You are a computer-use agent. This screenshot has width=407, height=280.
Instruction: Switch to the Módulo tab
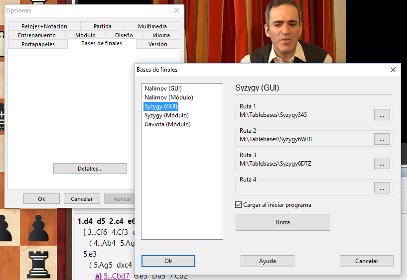(85, 35)
